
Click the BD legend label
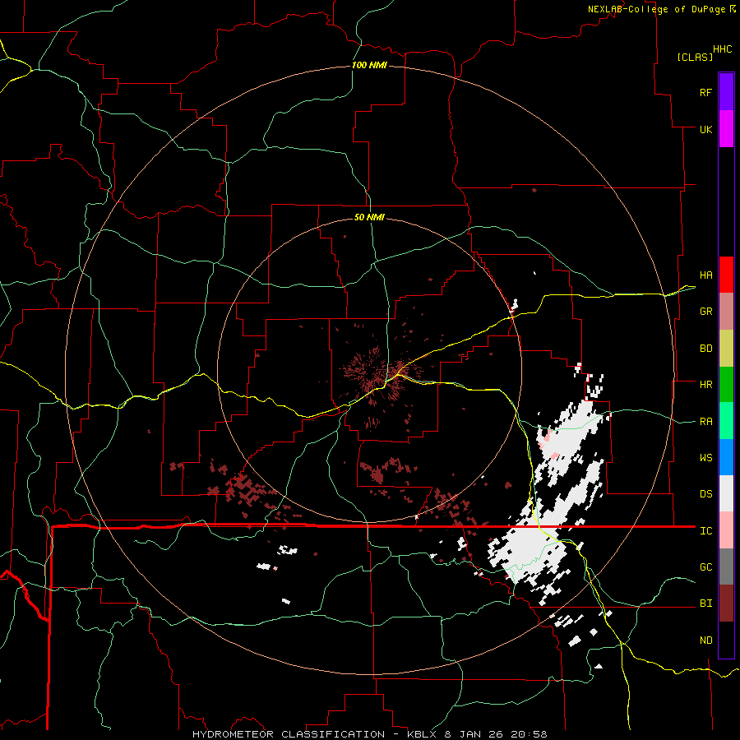tap(705, 349)
